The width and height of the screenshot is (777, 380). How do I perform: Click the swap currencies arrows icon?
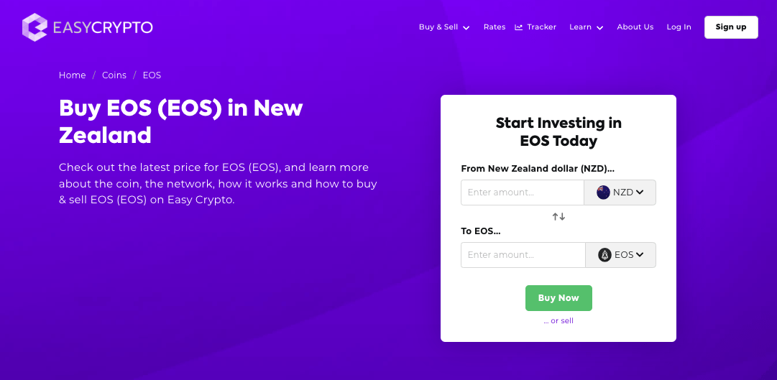point(558,216)
